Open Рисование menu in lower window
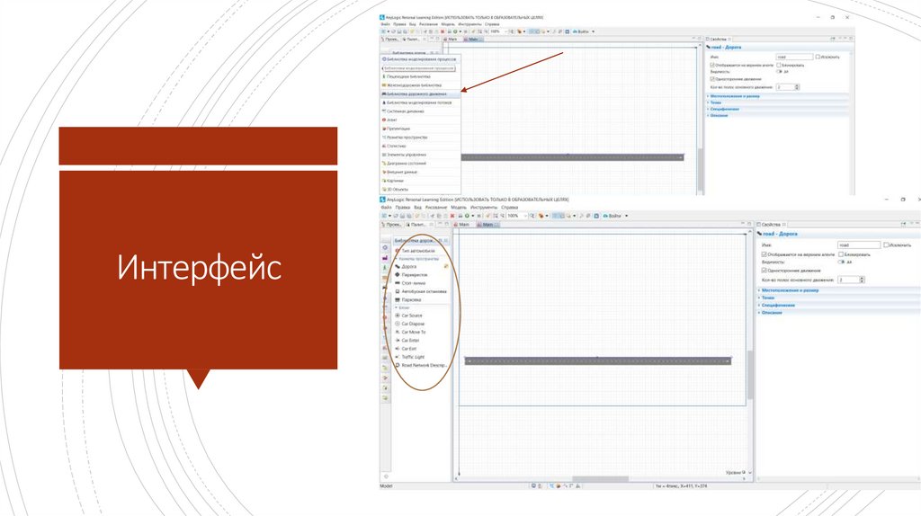The image size is (921, 516). pyautogui.click(x=436, y=208)
